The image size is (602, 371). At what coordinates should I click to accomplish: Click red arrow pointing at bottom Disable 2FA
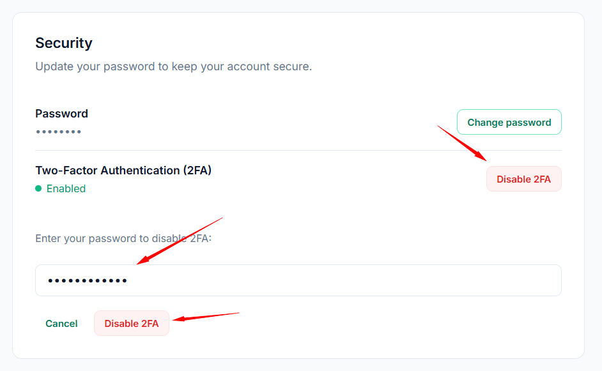[x=206, y=316]
